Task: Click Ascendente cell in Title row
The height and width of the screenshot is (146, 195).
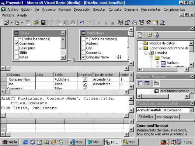Action: click(x=106, y=84)
